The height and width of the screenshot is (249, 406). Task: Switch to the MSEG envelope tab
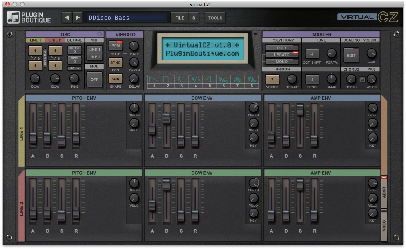[x=384, y=225]
